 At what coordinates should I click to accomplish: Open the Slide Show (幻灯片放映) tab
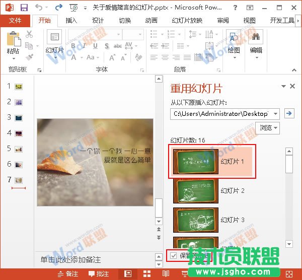click(187, 21)
